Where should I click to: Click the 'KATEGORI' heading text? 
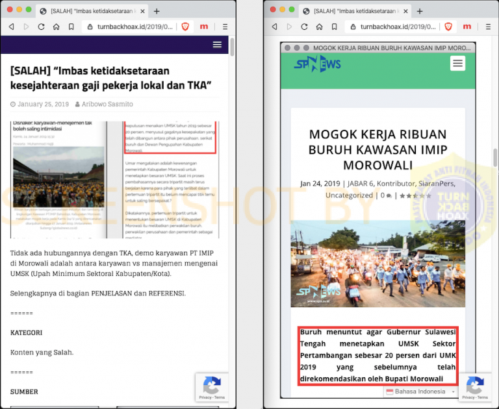point(26,332)
